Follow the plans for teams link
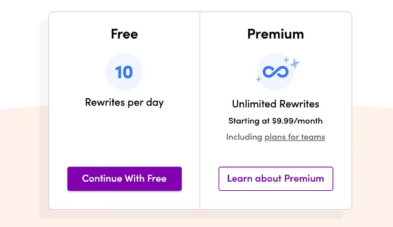This screenshot has height=227, width=393. tap(295, 137)
